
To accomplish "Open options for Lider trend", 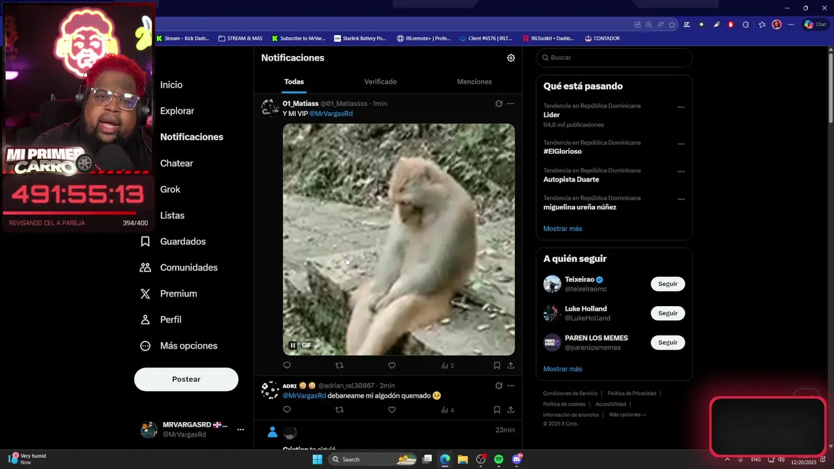I will point(681,107).
